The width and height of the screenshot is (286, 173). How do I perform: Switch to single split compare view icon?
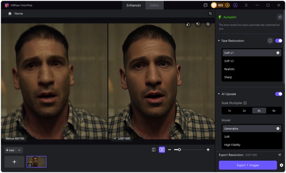[x=154, y=150]
